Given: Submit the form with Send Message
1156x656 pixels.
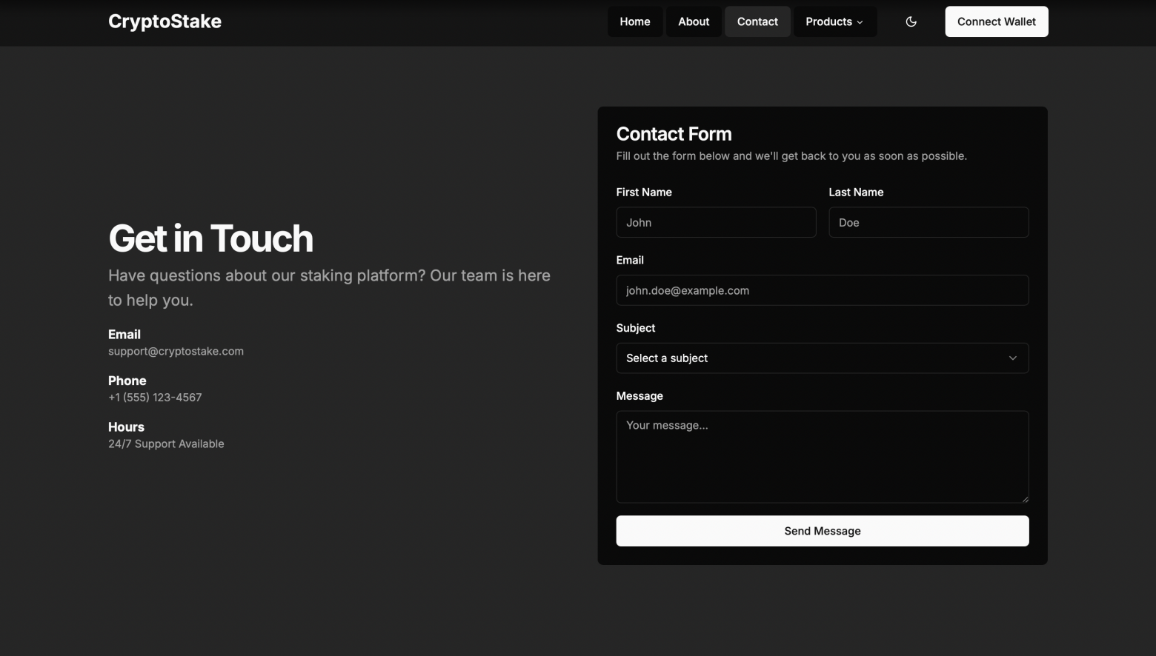Looking at the screenshot, I should (822, 531).
